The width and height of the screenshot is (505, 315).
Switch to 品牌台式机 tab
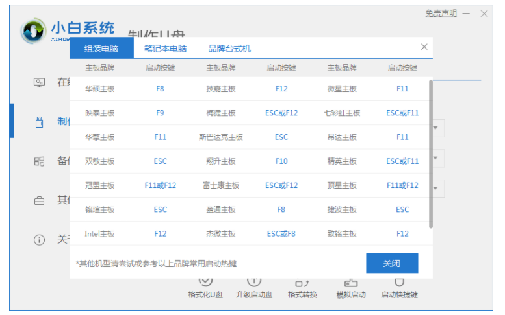(x=229, y=49)
